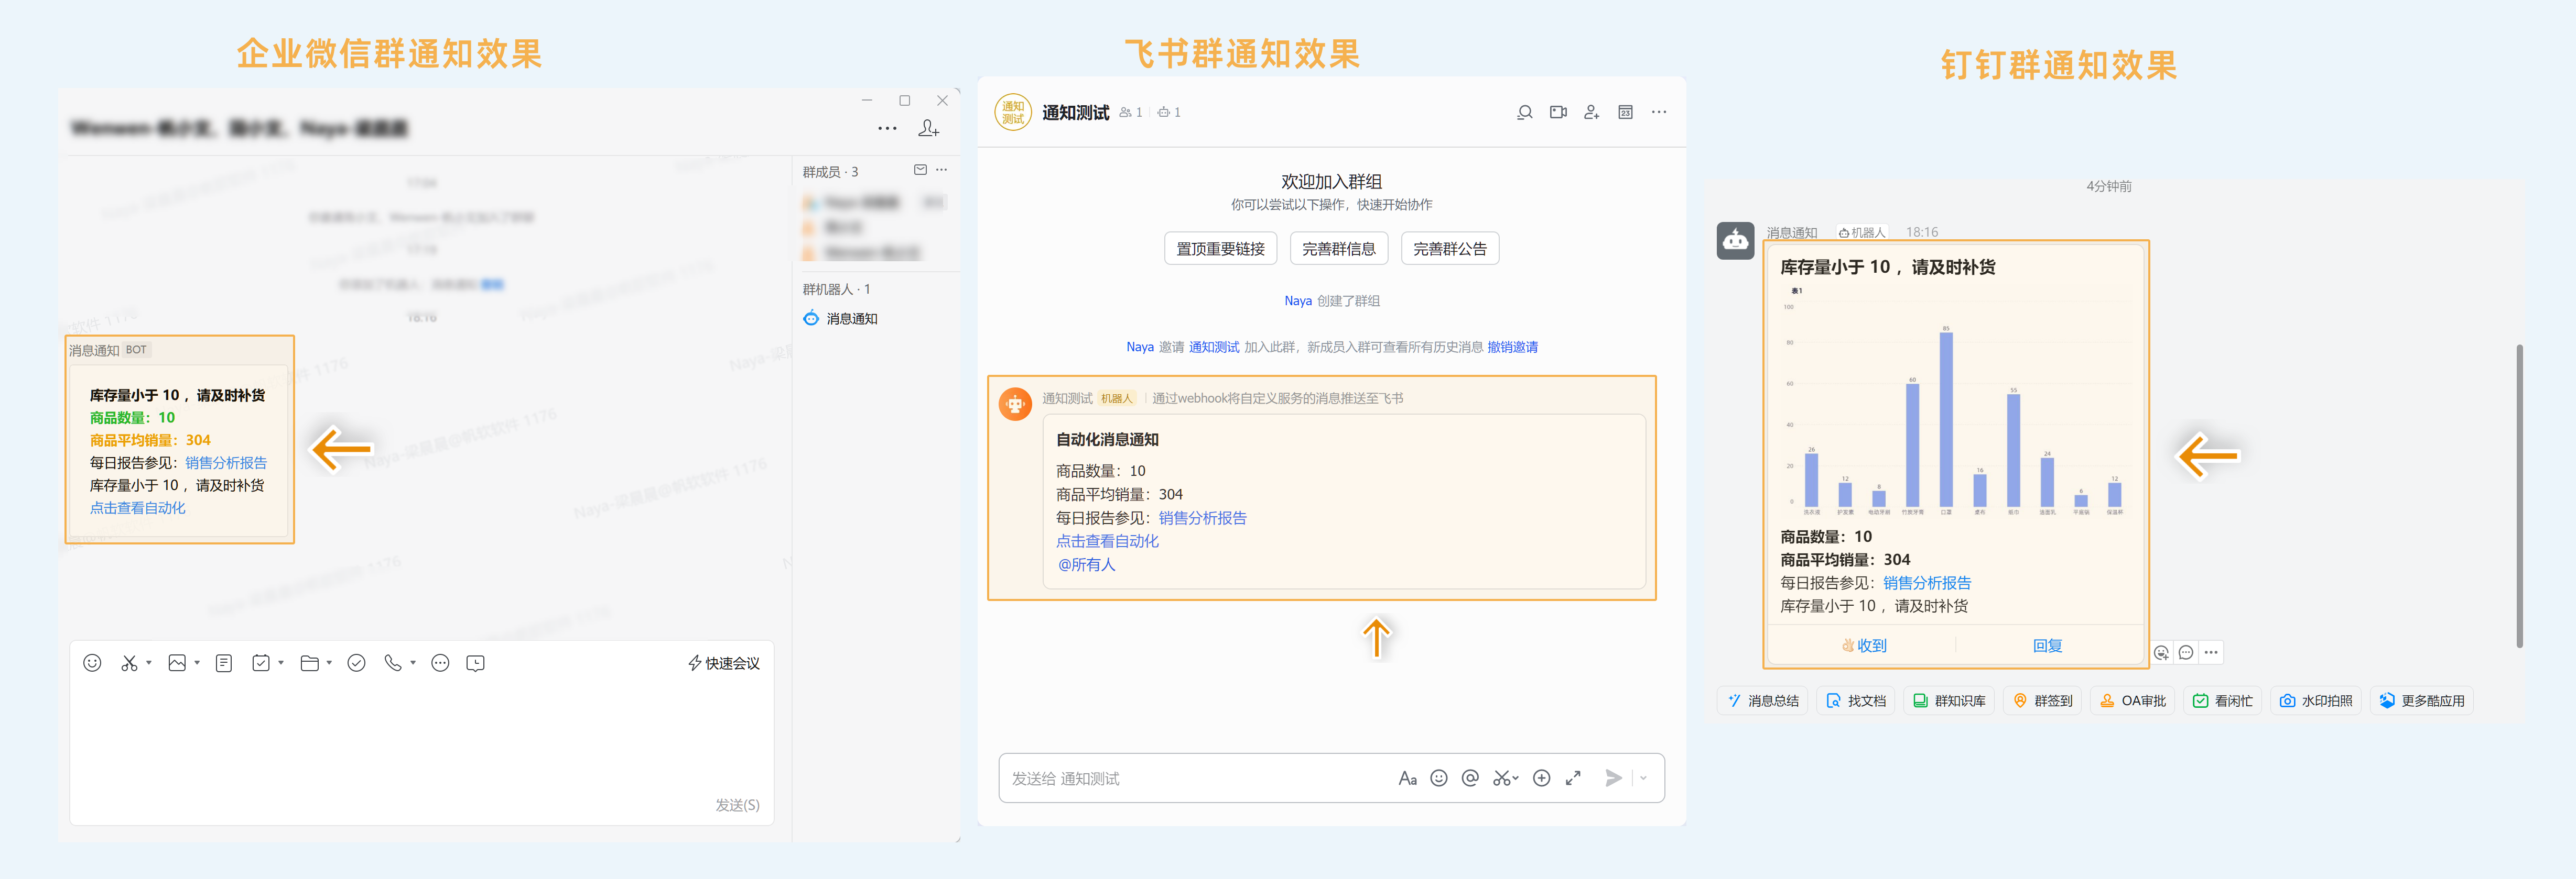Click the DingTalk 消息通知 robot avatar
The width and height of the screenshot is (2576, 879).
coord(1735,241)
